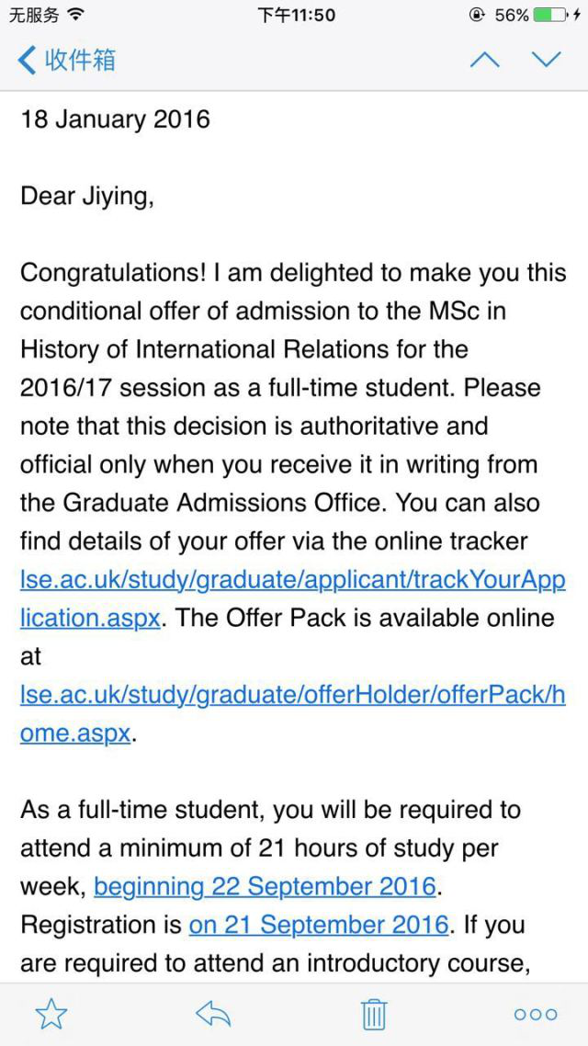The width and height of the screenshot is (588, 1046).
Task: Tap the reply arrow icon
Action: [212, 1014]
